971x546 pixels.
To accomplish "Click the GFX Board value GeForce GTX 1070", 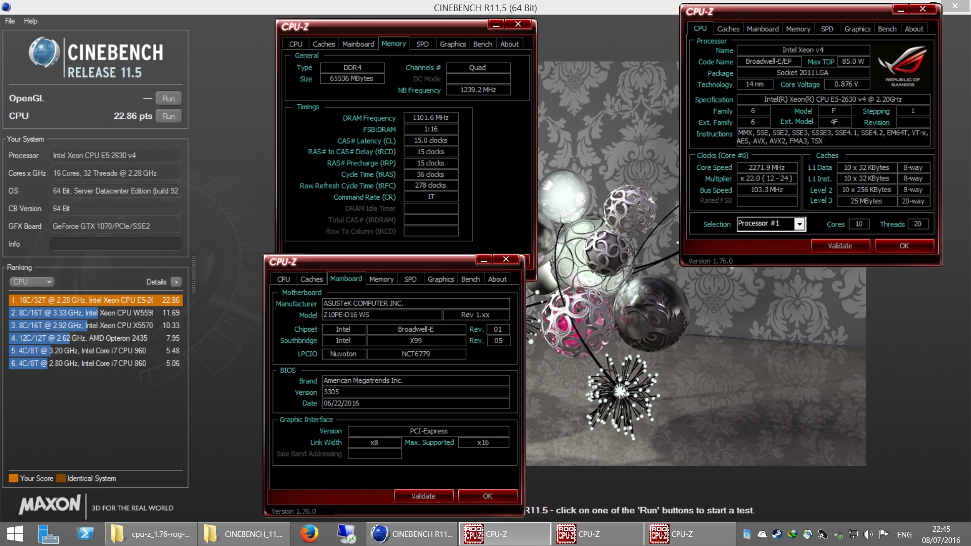I will coord(115,226).
